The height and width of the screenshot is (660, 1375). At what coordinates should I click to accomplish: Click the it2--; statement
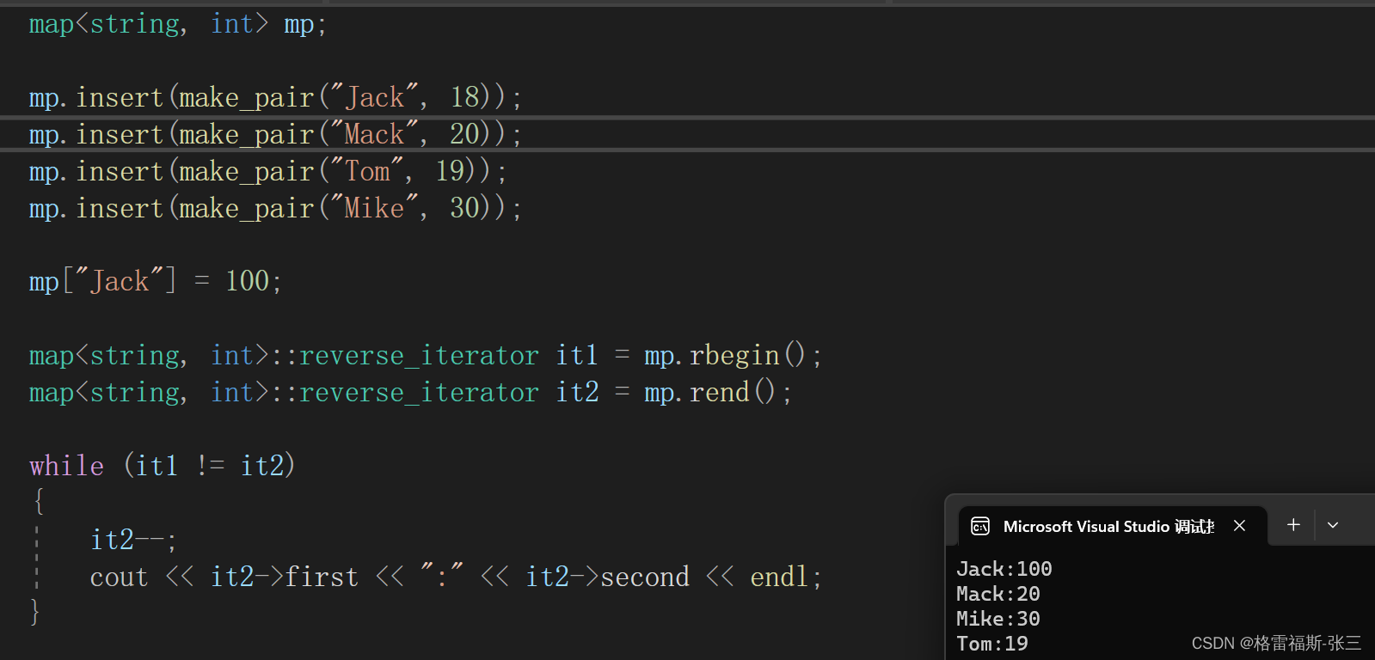tap(133, 540)
